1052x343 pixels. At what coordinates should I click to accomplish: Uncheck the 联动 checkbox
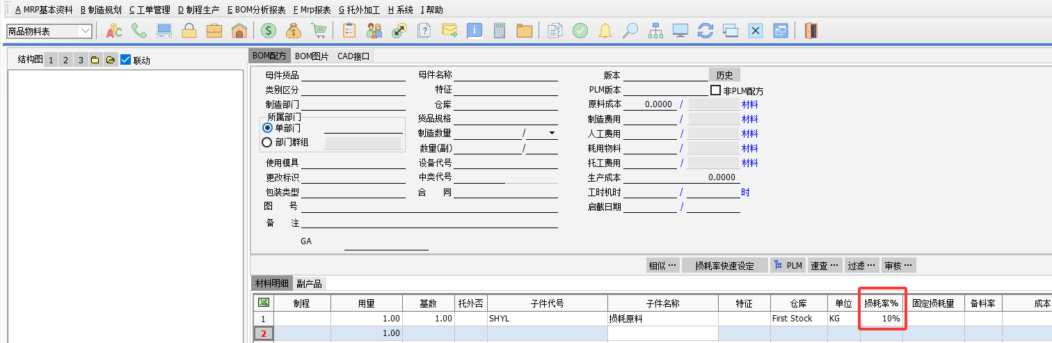(x=126, y=60)
